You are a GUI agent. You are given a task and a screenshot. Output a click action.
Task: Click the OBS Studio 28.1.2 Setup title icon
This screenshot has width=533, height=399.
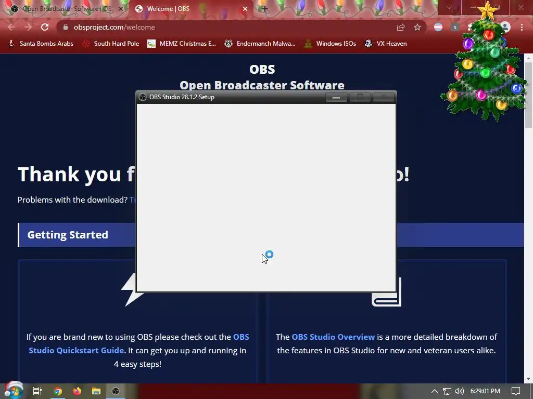click(x=143, y=97)
